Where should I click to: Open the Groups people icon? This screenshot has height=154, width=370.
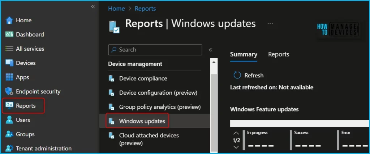pyautogui.click(x=9, y=134)
